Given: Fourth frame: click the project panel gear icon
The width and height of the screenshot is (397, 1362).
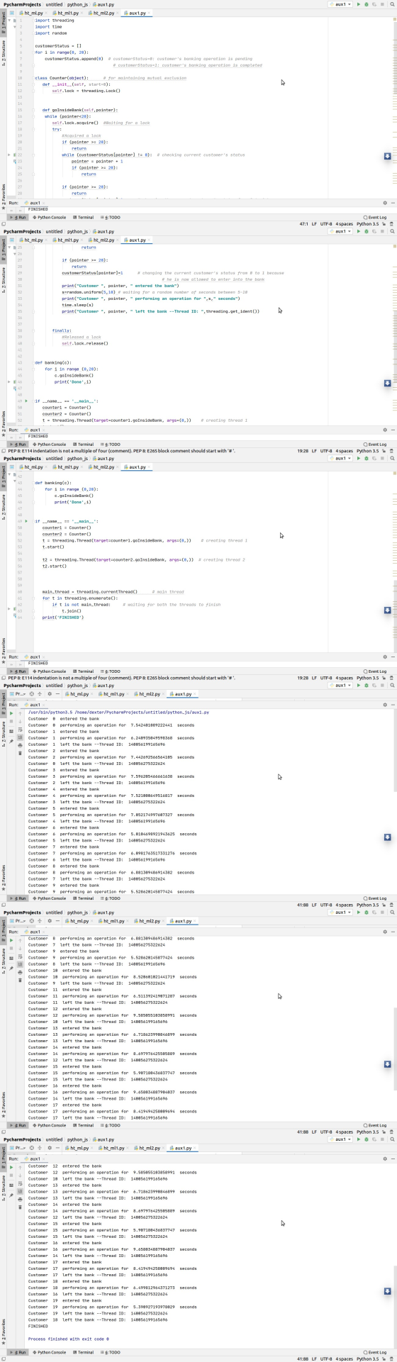Looking at the screenshot, I should tap(50, 693).
